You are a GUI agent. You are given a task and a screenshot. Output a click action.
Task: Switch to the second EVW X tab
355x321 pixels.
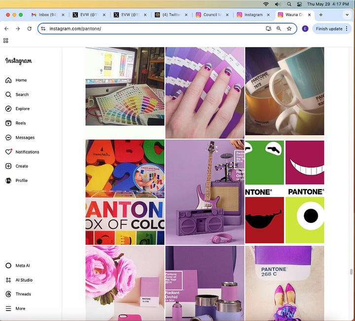coord(130,15)
